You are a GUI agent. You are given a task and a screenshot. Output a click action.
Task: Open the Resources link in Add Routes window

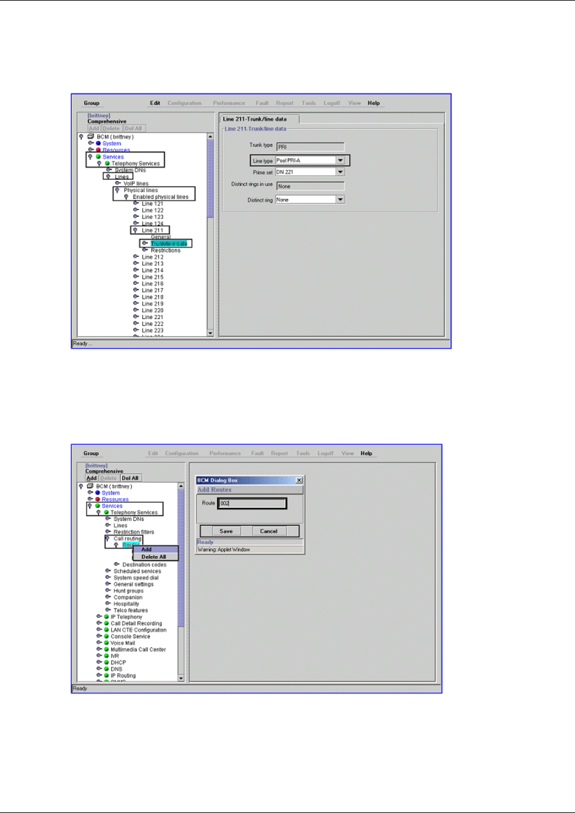point(115,499)
